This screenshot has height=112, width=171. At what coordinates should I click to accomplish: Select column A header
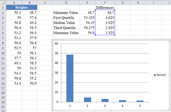click(x=14, y=2)
